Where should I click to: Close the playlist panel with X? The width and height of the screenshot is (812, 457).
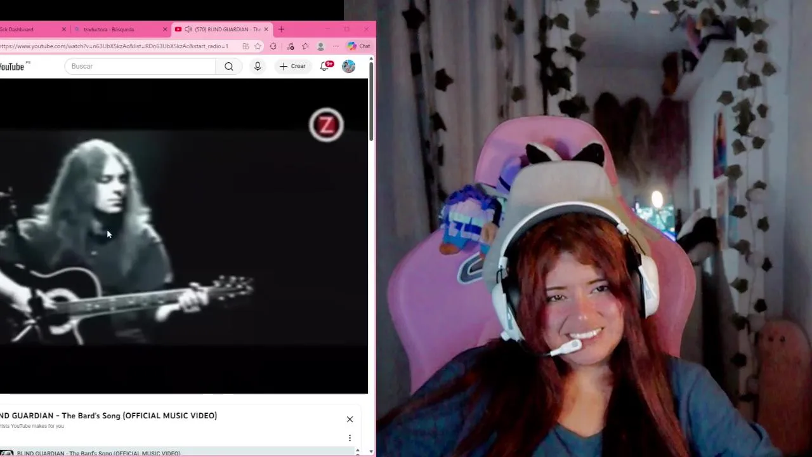pyautogui.click(x=350, y=419)
